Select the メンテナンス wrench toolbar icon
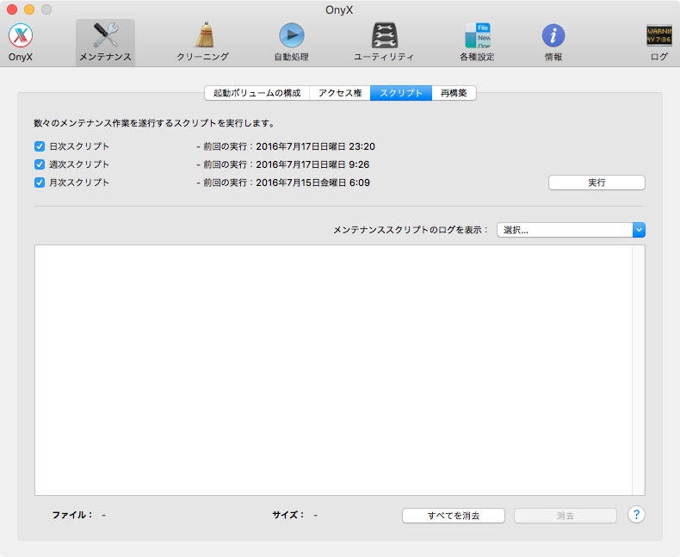 point(105,42)
